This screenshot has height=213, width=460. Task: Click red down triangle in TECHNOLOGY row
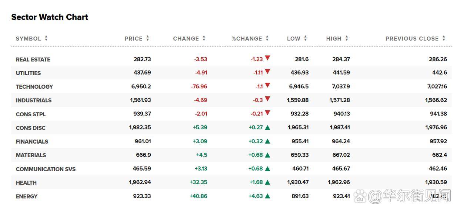click(267, 86)
